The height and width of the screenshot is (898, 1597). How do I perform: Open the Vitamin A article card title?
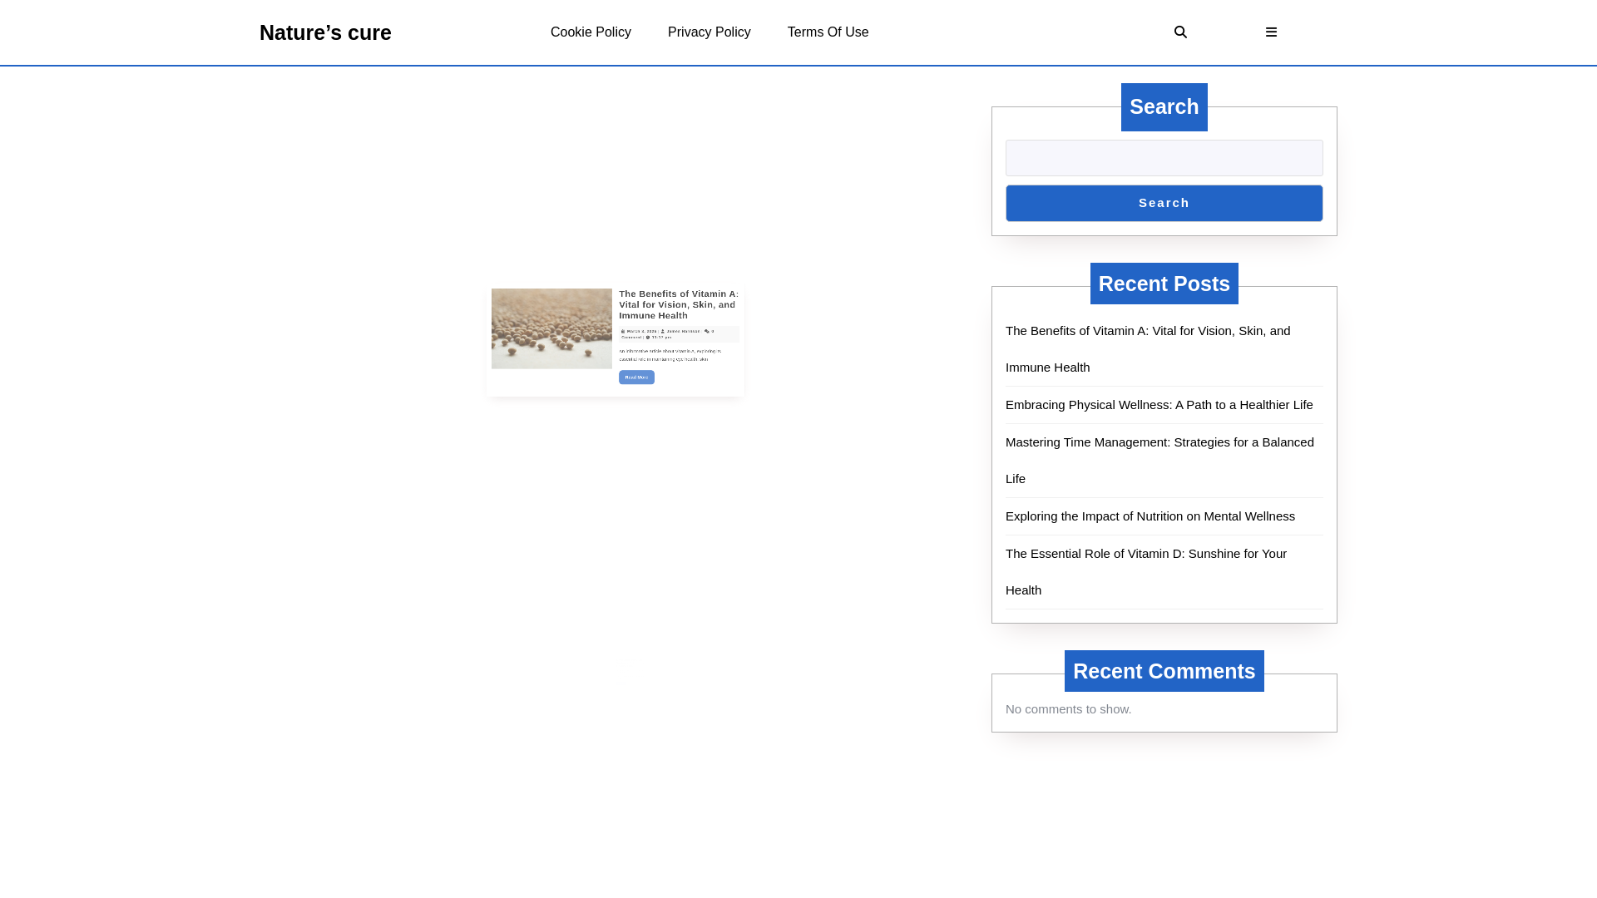coord(678,304)
